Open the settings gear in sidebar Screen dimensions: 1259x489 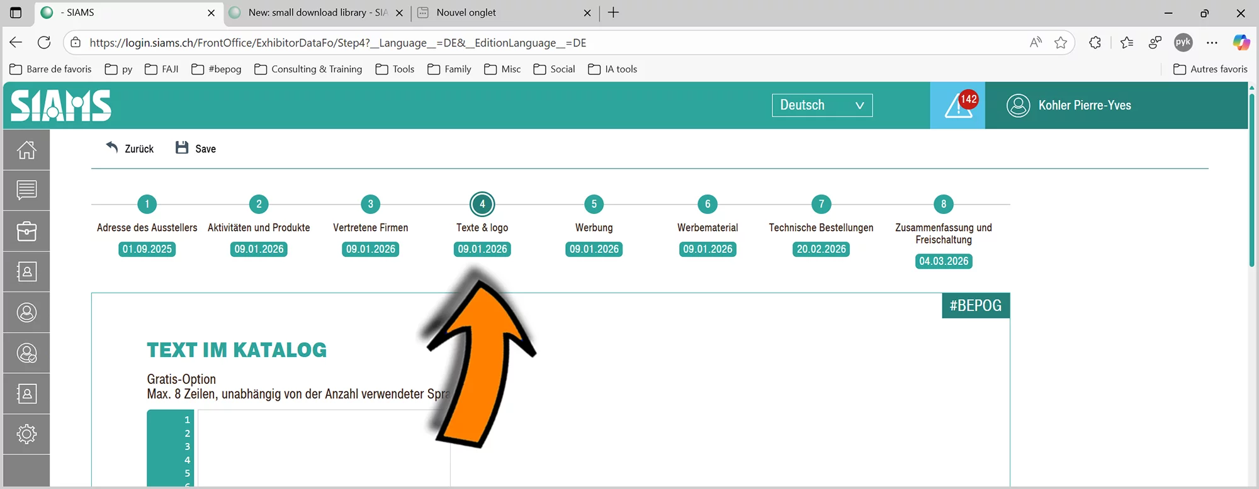point(26,434)
